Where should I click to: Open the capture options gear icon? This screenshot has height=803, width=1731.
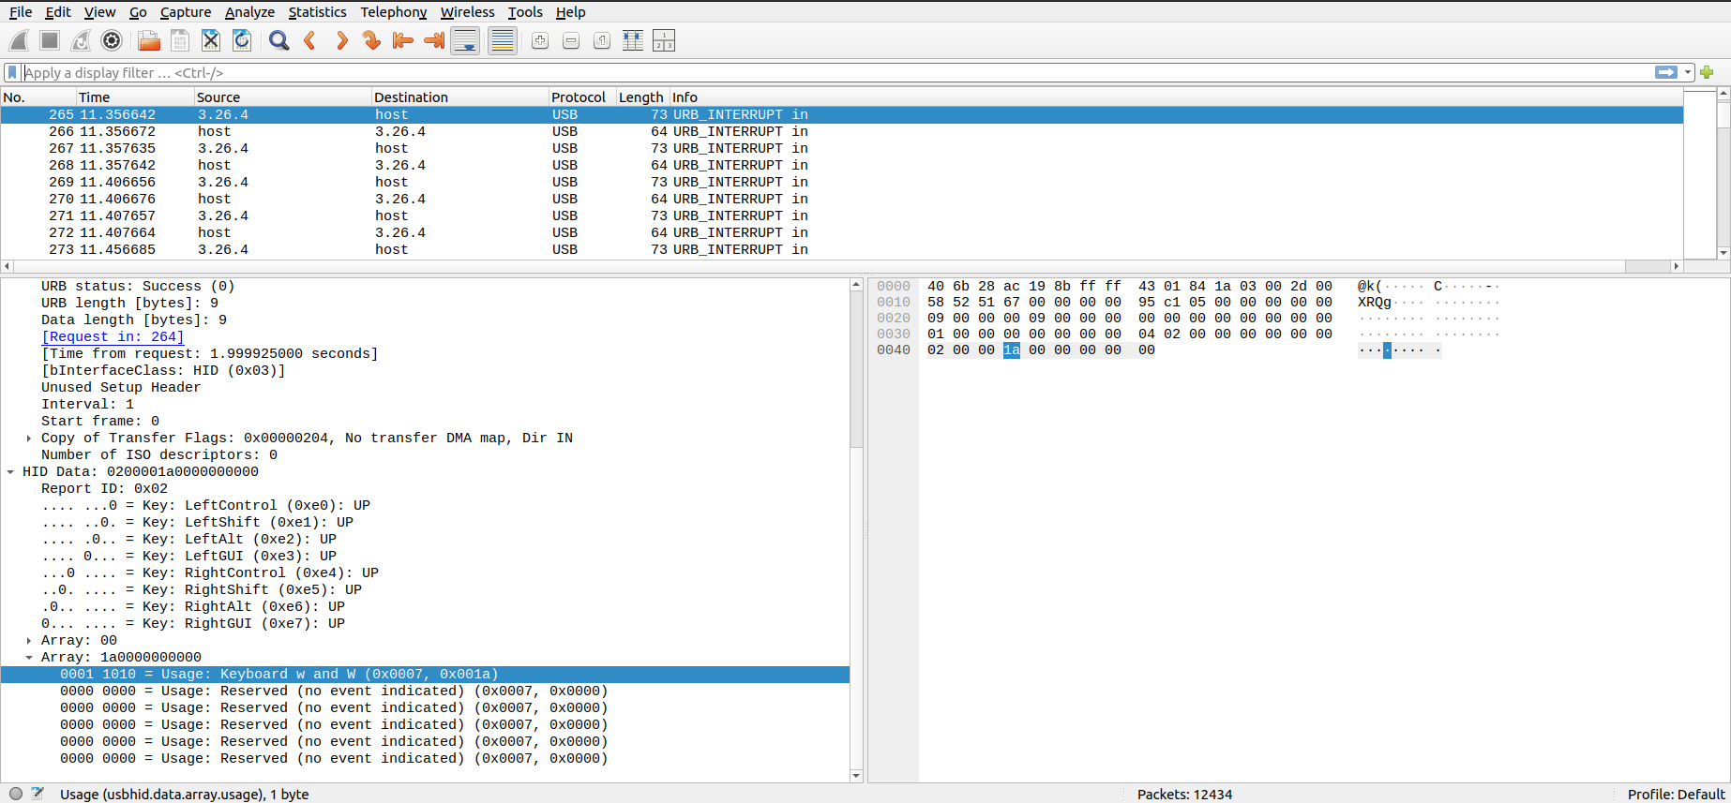112,40
